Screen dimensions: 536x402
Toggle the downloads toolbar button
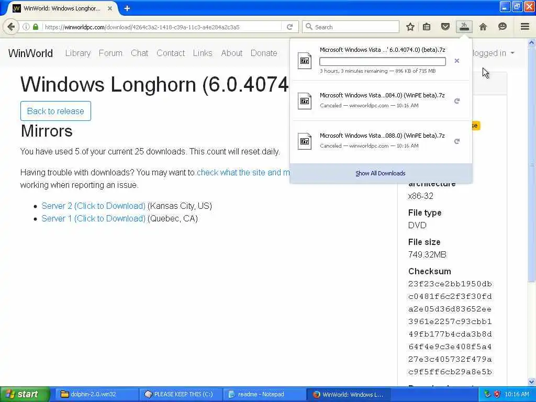(x=464, y=27)
